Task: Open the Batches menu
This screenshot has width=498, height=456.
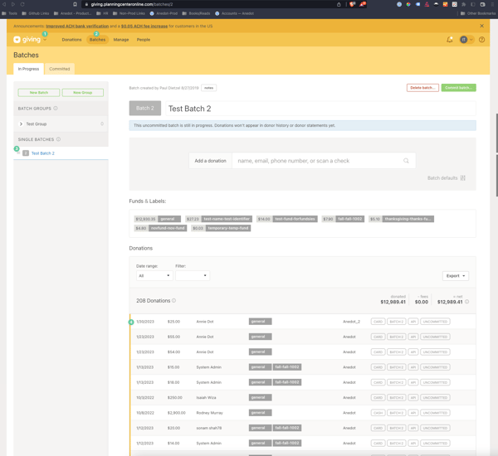Action: 97,40
